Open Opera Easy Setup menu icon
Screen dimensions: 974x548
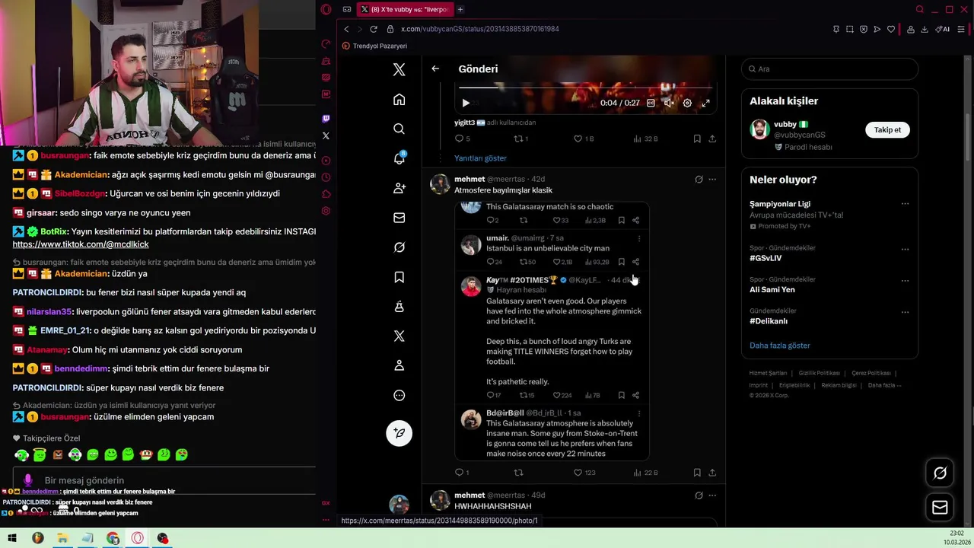pyautogui.click(x=961, y=29)
